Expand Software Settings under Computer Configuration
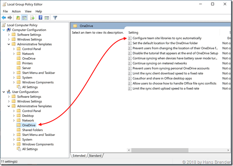This screenshot has width=233, height=166. coord(9,35)
